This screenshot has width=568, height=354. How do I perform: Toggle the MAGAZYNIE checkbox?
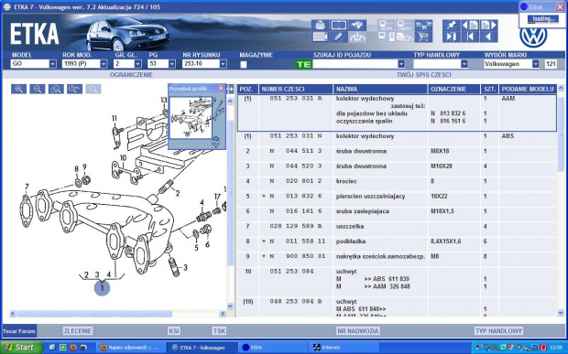(x=244, y=64)
